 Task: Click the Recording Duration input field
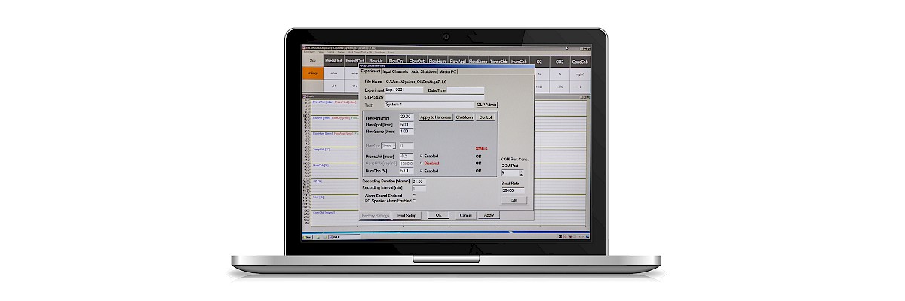(x=419, y=181)
